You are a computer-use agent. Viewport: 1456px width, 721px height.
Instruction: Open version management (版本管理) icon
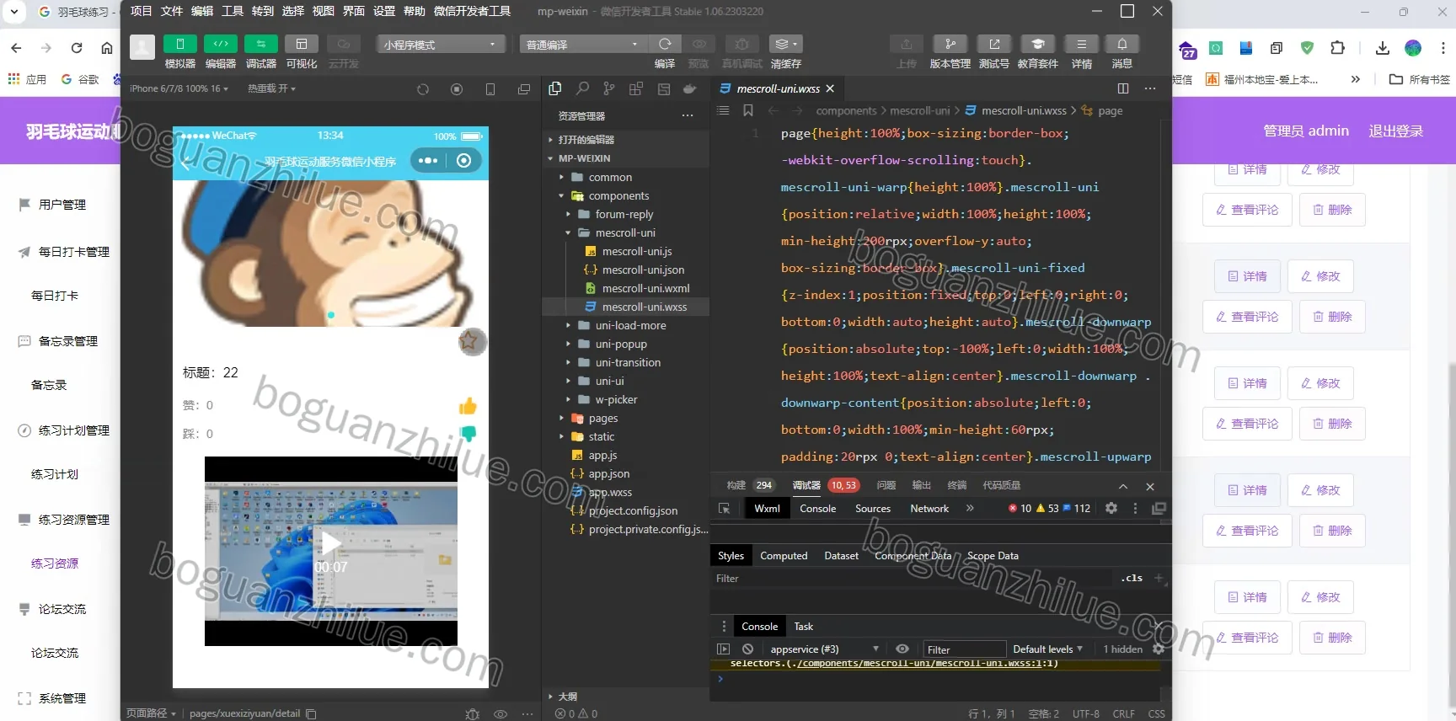tap(950, 44)
